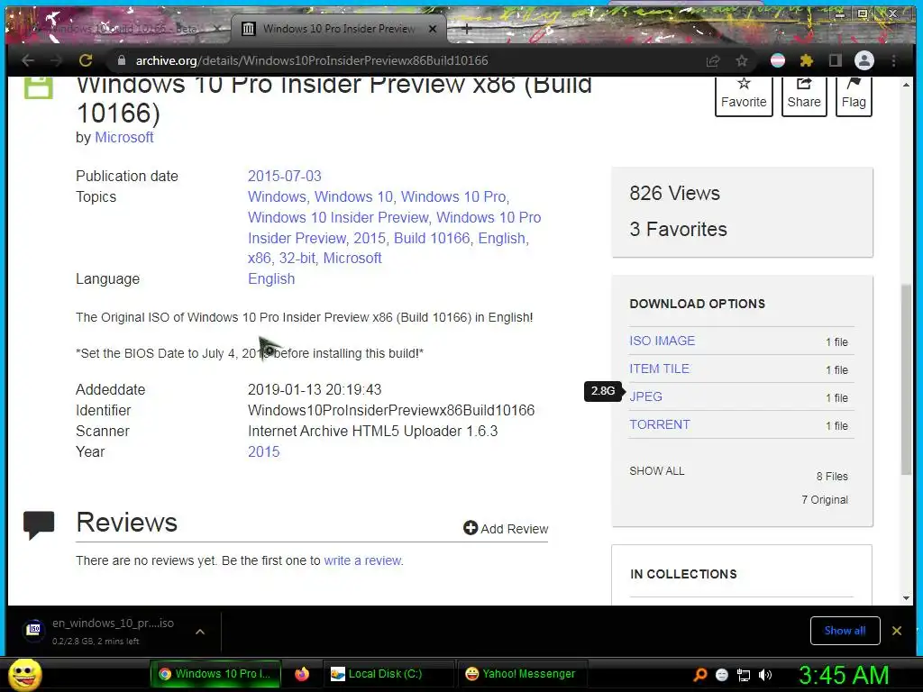The width and height of the screenshot is (923, 692).
Task: Open the write a review link
Action: 362,560
